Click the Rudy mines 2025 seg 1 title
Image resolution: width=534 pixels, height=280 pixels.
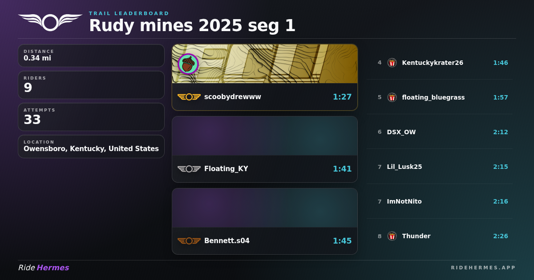pyautogui.click(x=192, y=26)
